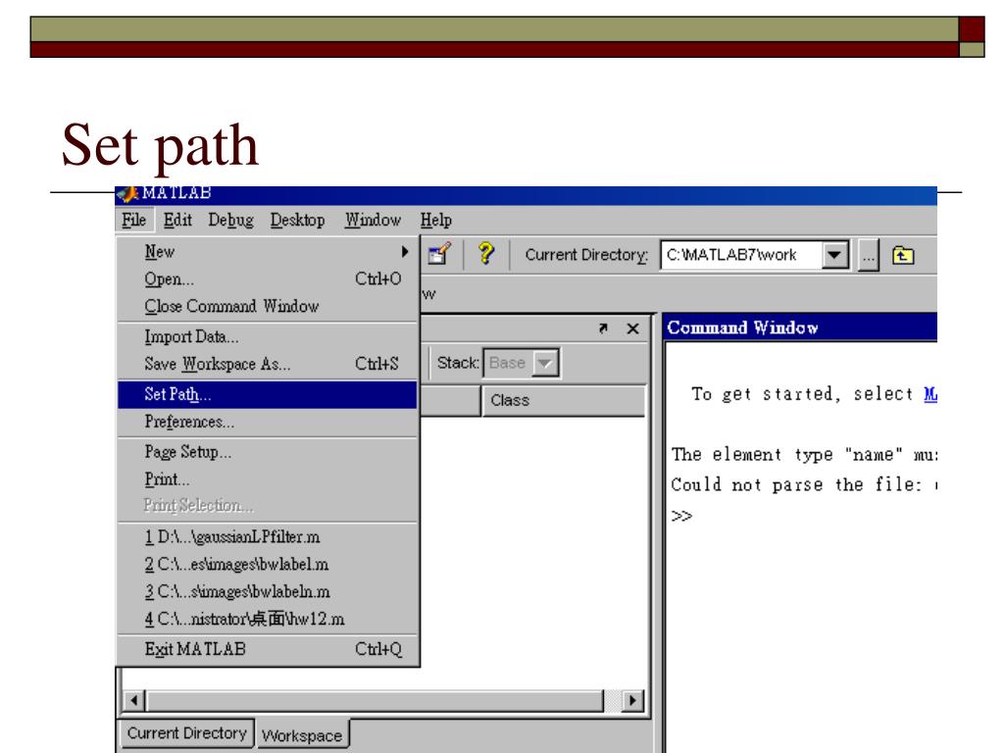Viewport: 1004px width, 753px height.
Task: Choose Import Data... menu entry
Action: (x=269, y=337)
